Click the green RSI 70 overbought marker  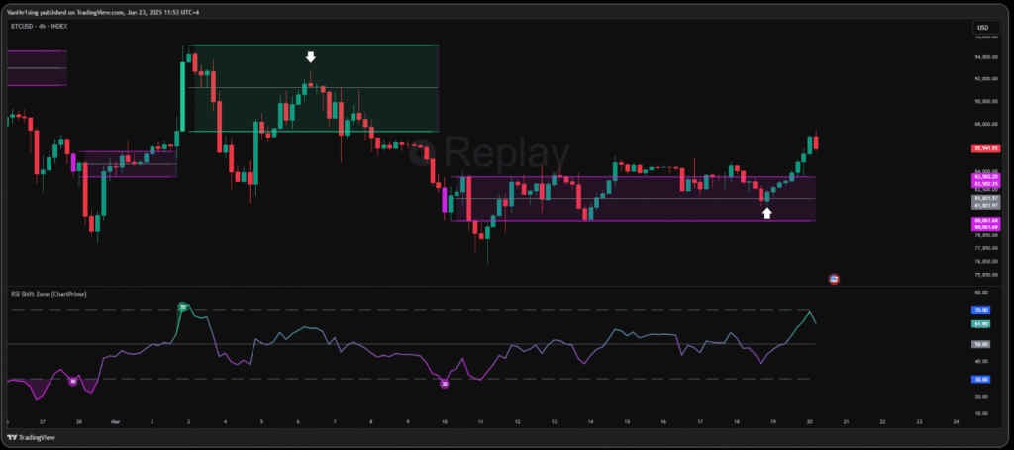tap(182, 308)
